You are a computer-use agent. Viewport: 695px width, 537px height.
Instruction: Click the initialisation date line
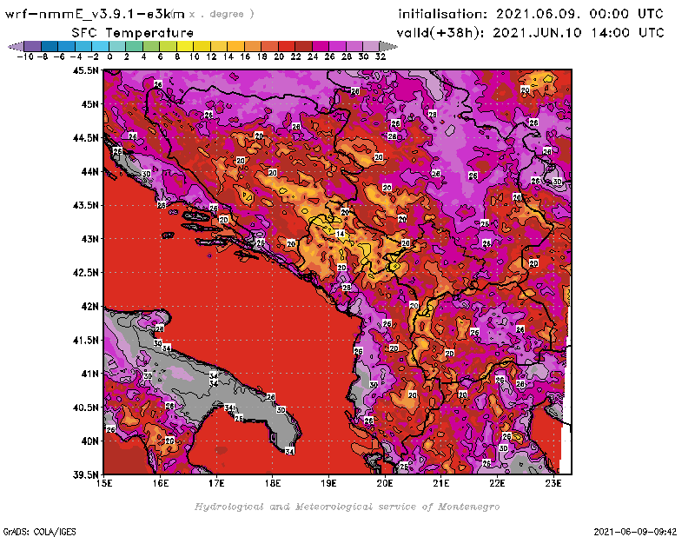531,14
